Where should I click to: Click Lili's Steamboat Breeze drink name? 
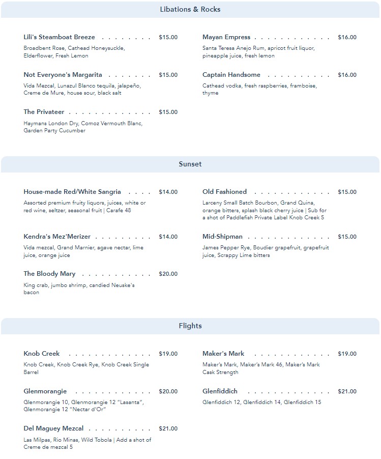(59, 37)
